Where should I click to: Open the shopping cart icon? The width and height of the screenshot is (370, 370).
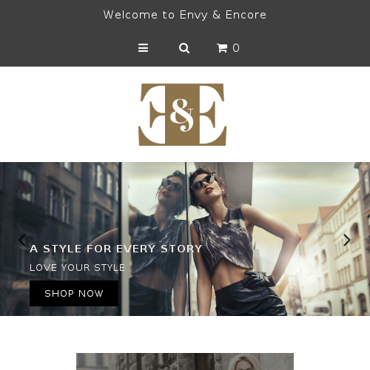[222, 48]
